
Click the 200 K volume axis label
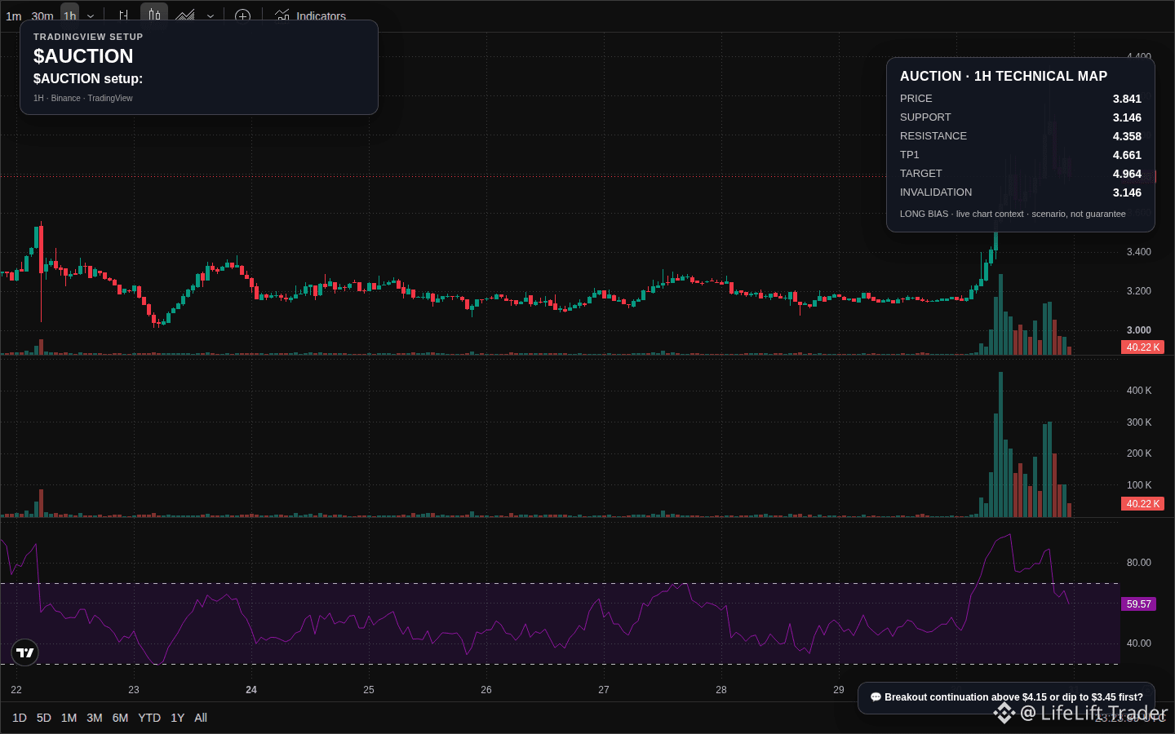1139,453
